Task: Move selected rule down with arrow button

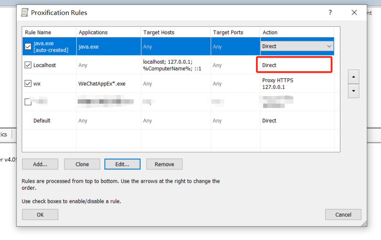Action: (x=354, y=91)
